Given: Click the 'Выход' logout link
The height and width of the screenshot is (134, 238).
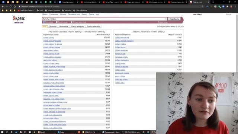Looking at the screenshot, I should pyautogui.click(x=228, y=14).
